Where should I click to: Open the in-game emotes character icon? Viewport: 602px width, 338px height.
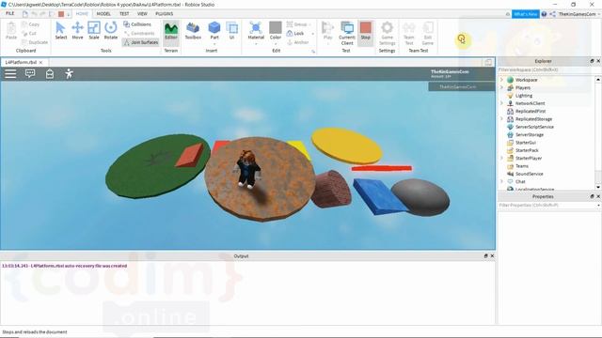point(69,73)
